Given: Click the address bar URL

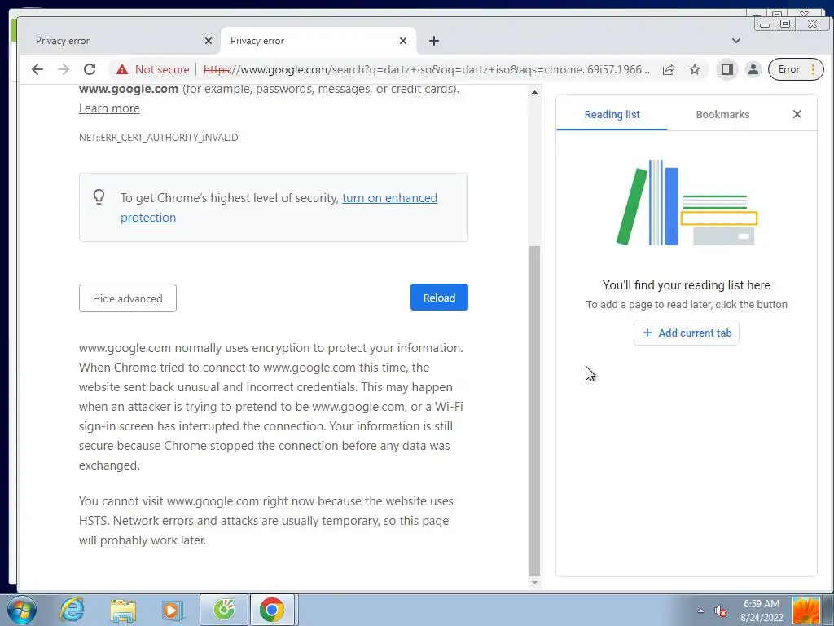Looking at the screenshot, I should coord(427,69).
